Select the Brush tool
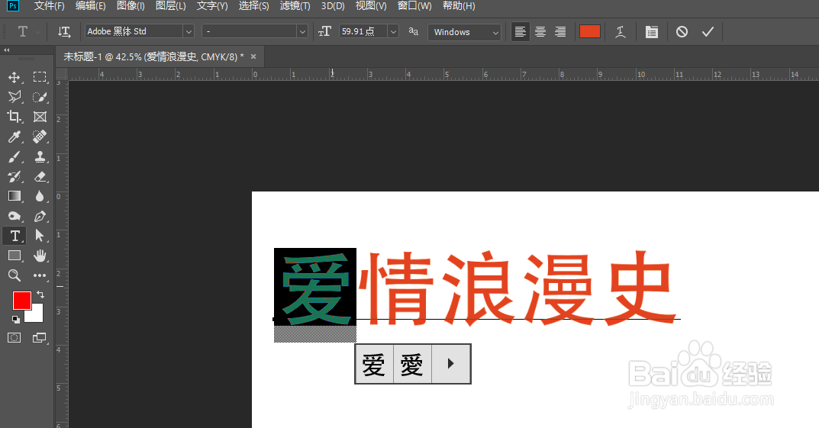 [14, 156]
